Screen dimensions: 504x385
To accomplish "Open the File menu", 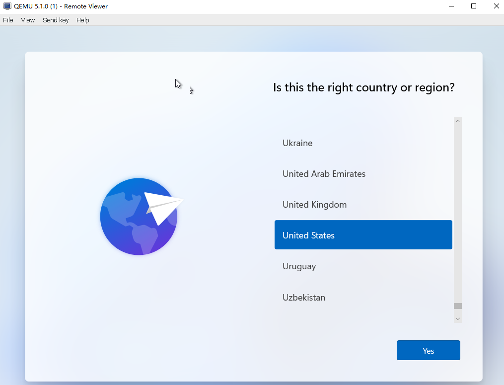I will [8, 20].
